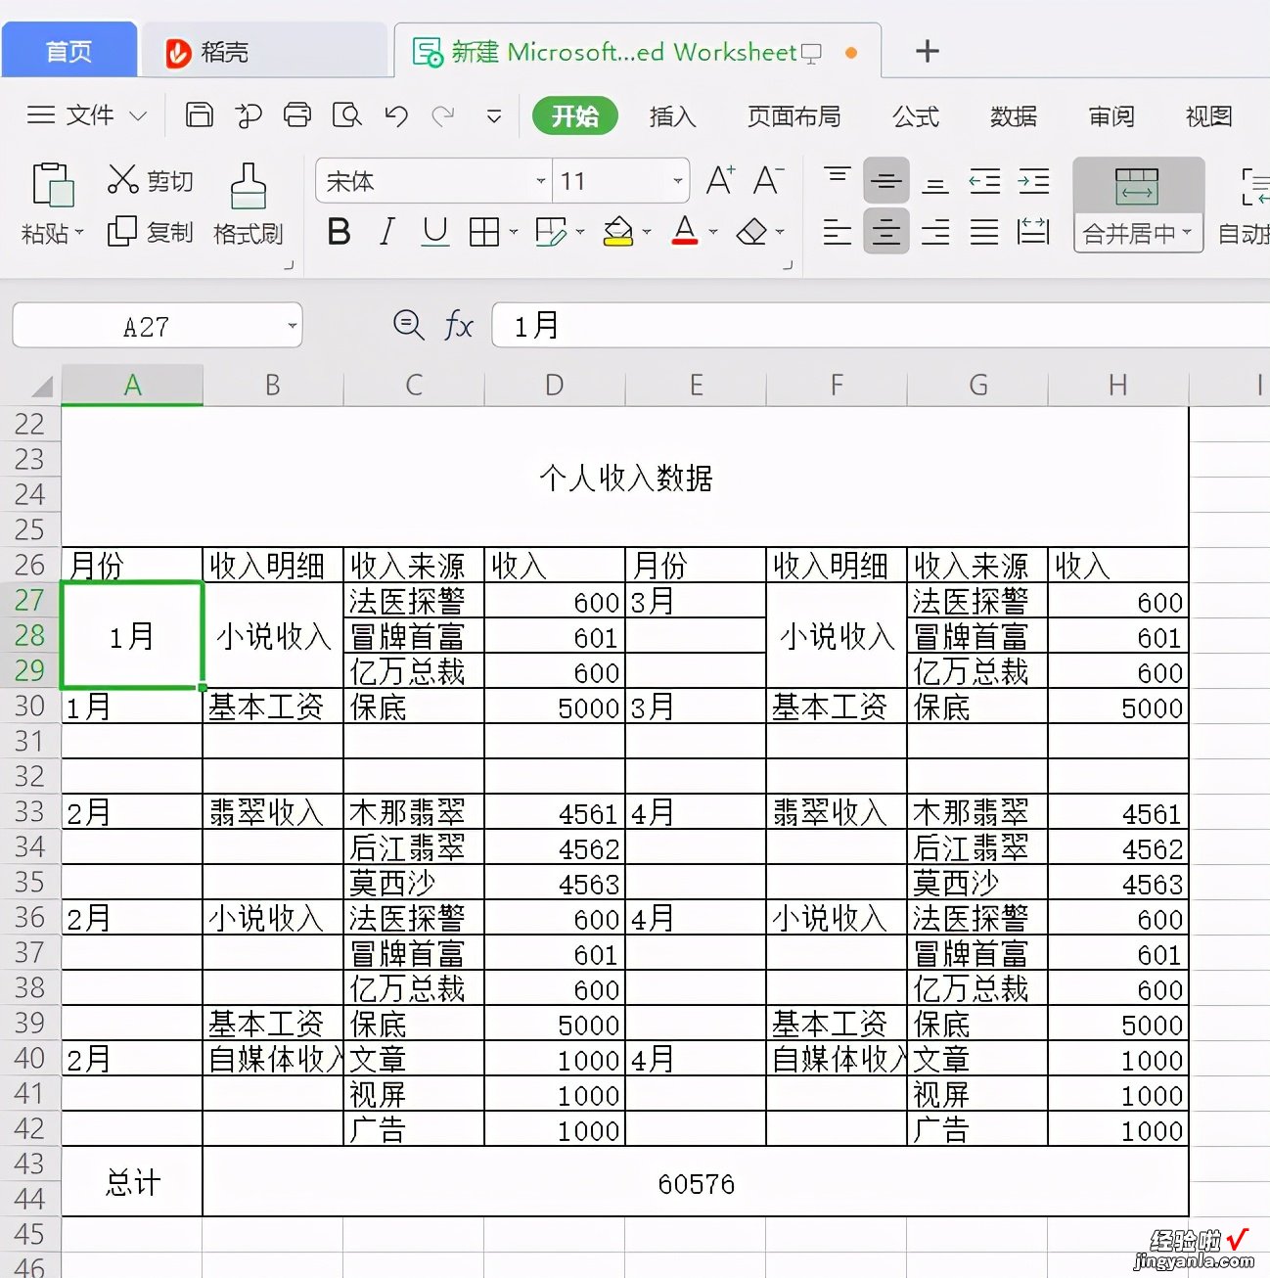This screenshot has height=1278, width=1270.
Task: Open font name dropdown 宋体
Action: [x=540, y=181]
